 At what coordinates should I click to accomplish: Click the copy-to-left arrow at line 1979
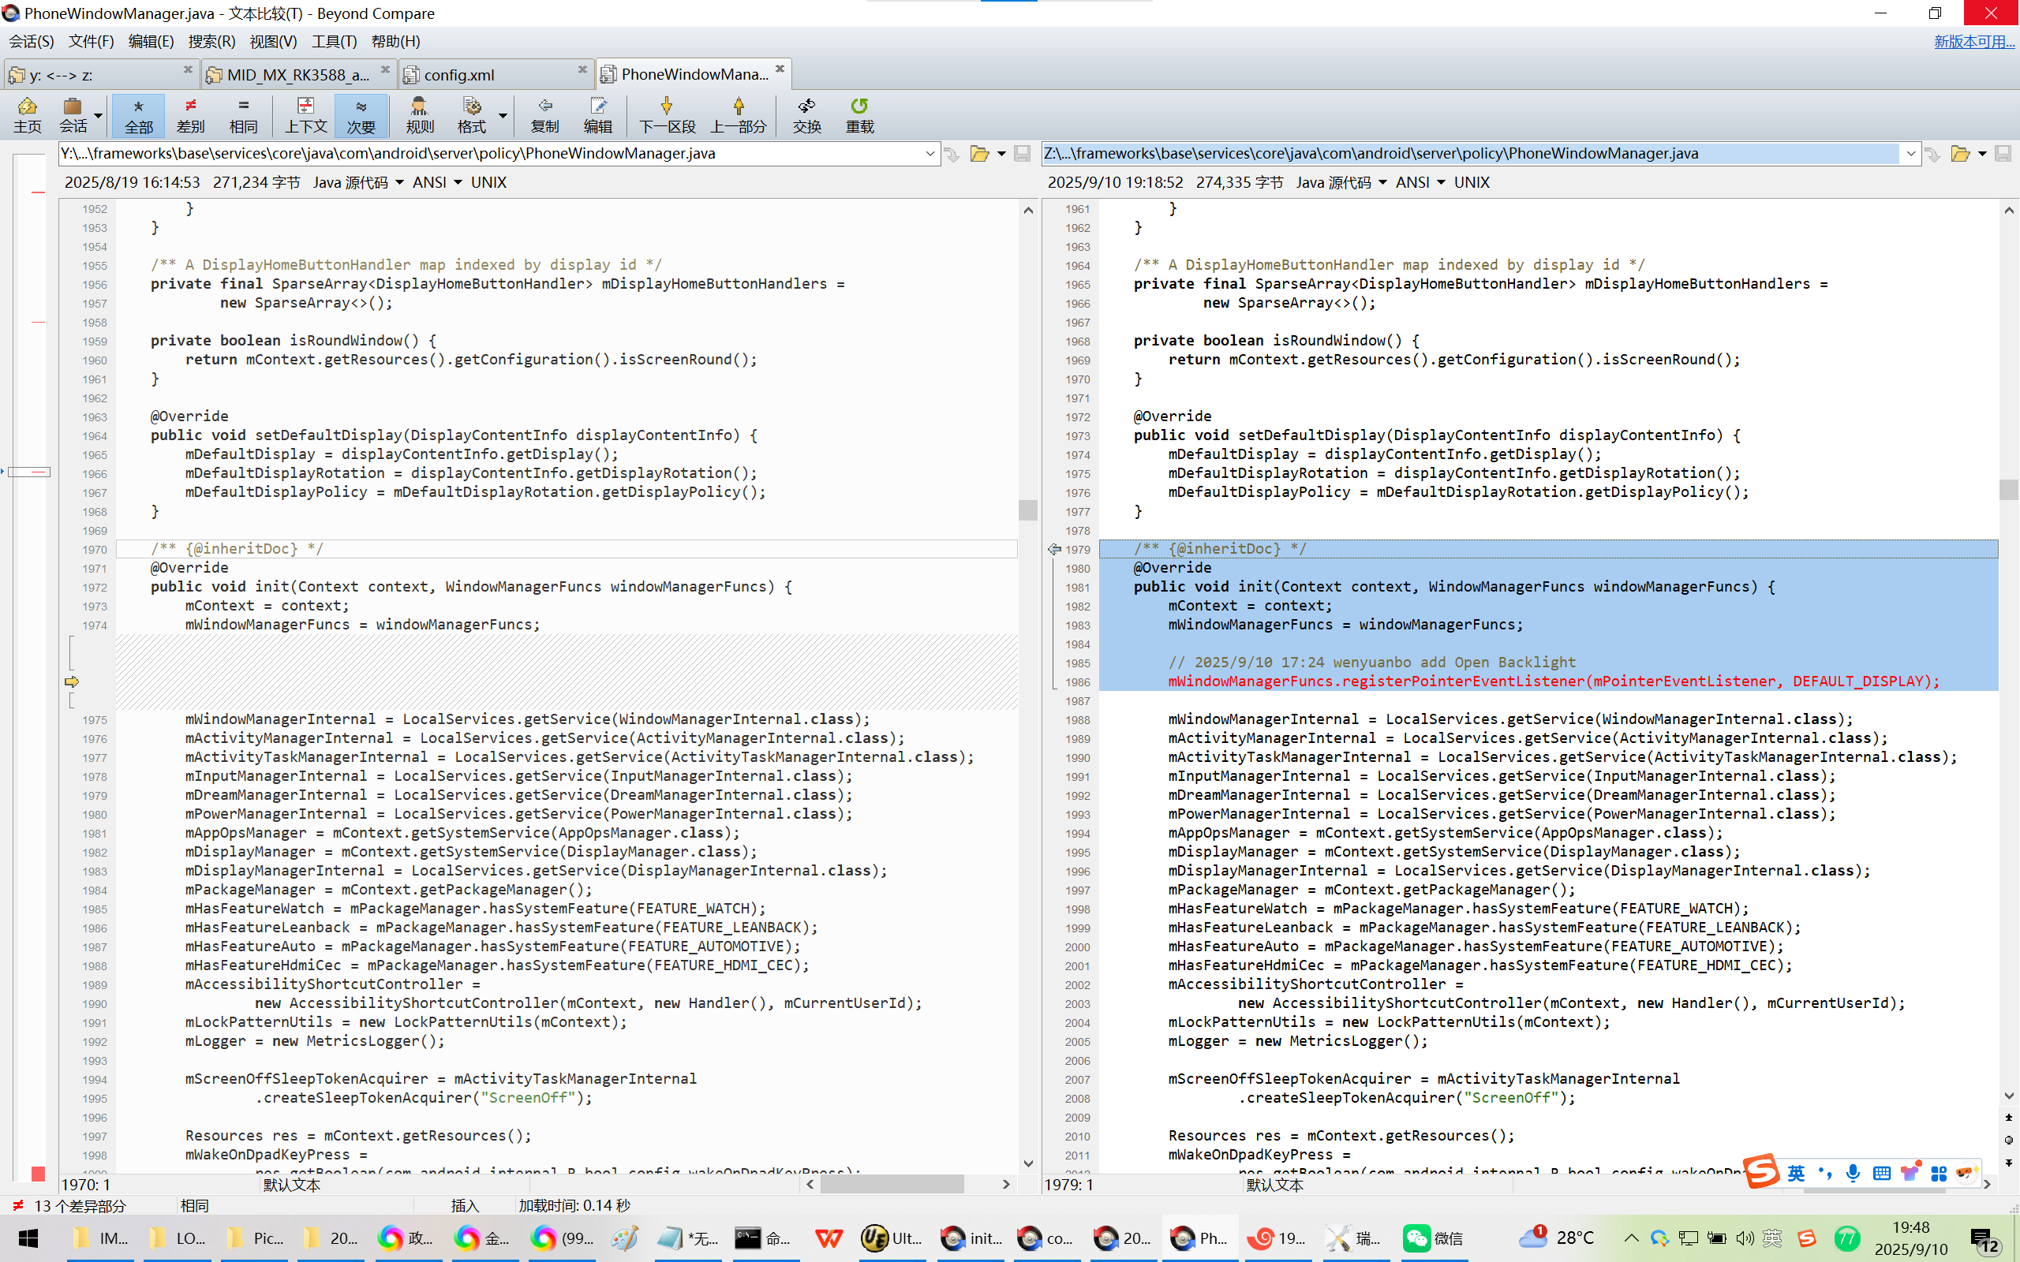[x=1054, y=549]
